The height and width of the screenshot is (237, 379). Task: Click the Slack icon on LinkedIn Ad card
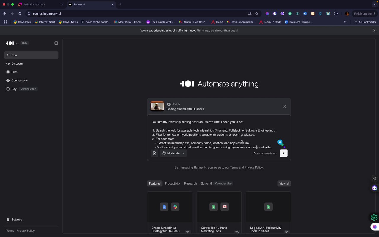(x=175, y=207)
